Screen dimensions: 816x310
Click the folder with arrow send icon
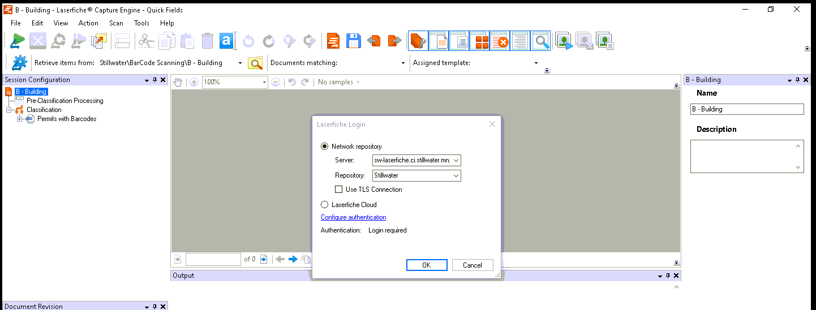99,41
